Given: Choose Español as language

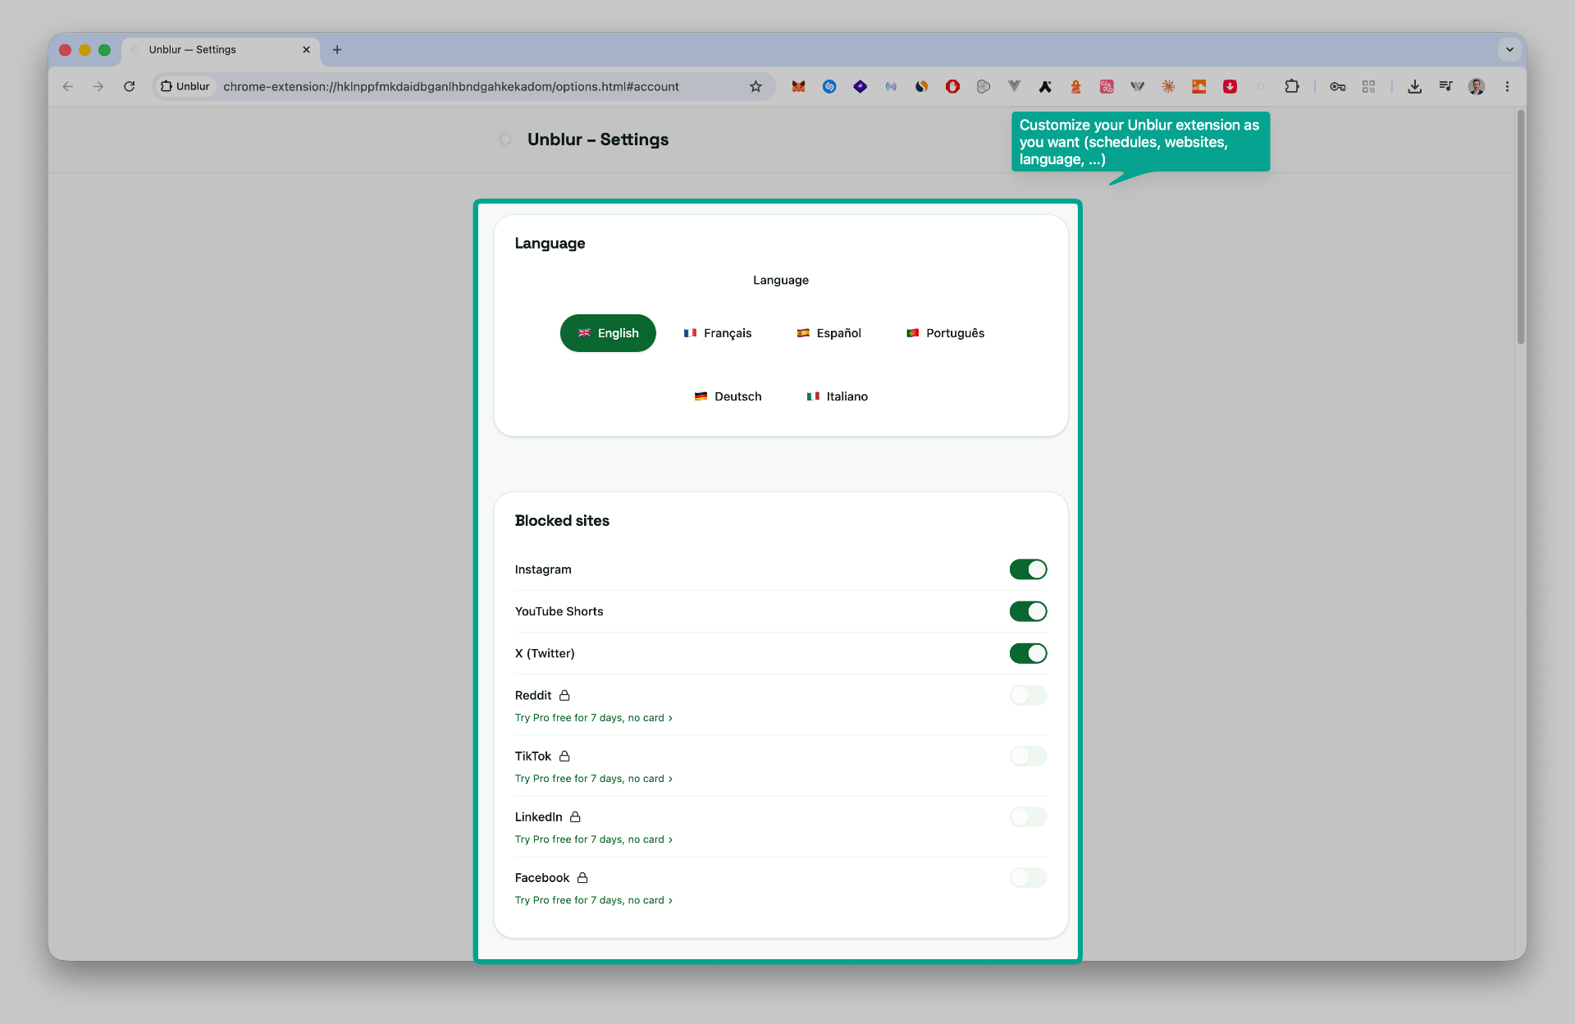Looking at the screenshot, I should pos(829,333).
